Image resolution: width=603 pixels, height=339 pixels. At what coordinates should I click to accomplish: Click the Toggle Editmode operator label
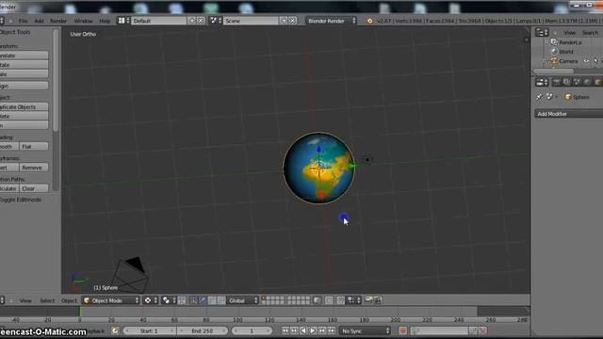21,200
